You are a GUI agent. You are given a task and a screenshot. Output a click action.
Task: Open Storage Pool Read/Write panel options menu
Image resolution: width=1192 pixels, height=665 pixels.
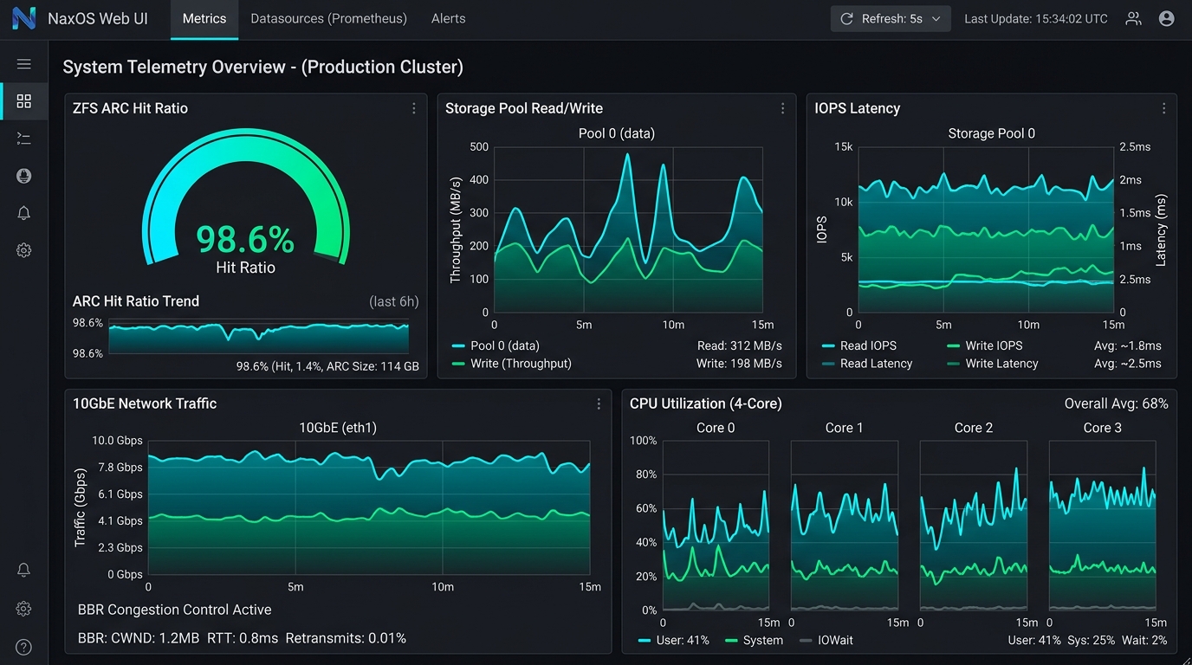[x=783, y=108]
